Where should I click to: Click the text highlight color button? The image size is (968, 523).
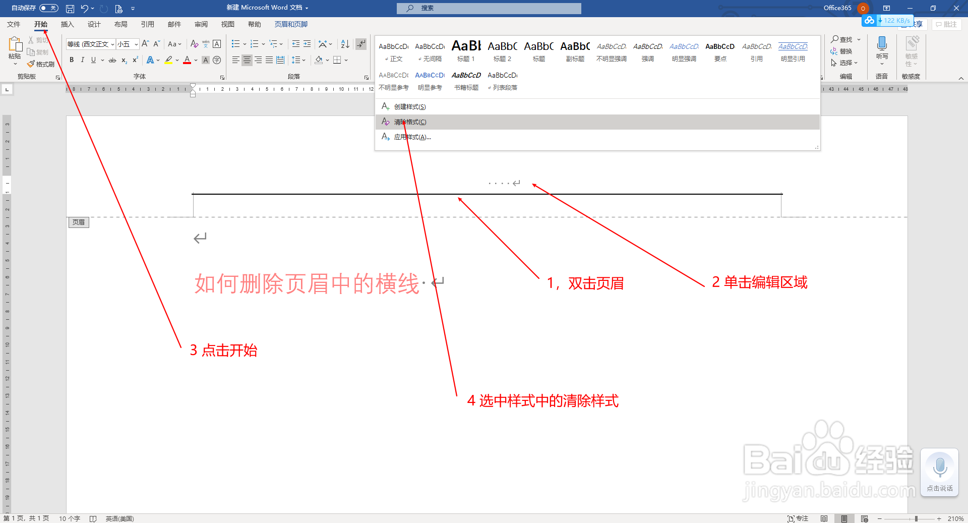click(169, 60)
